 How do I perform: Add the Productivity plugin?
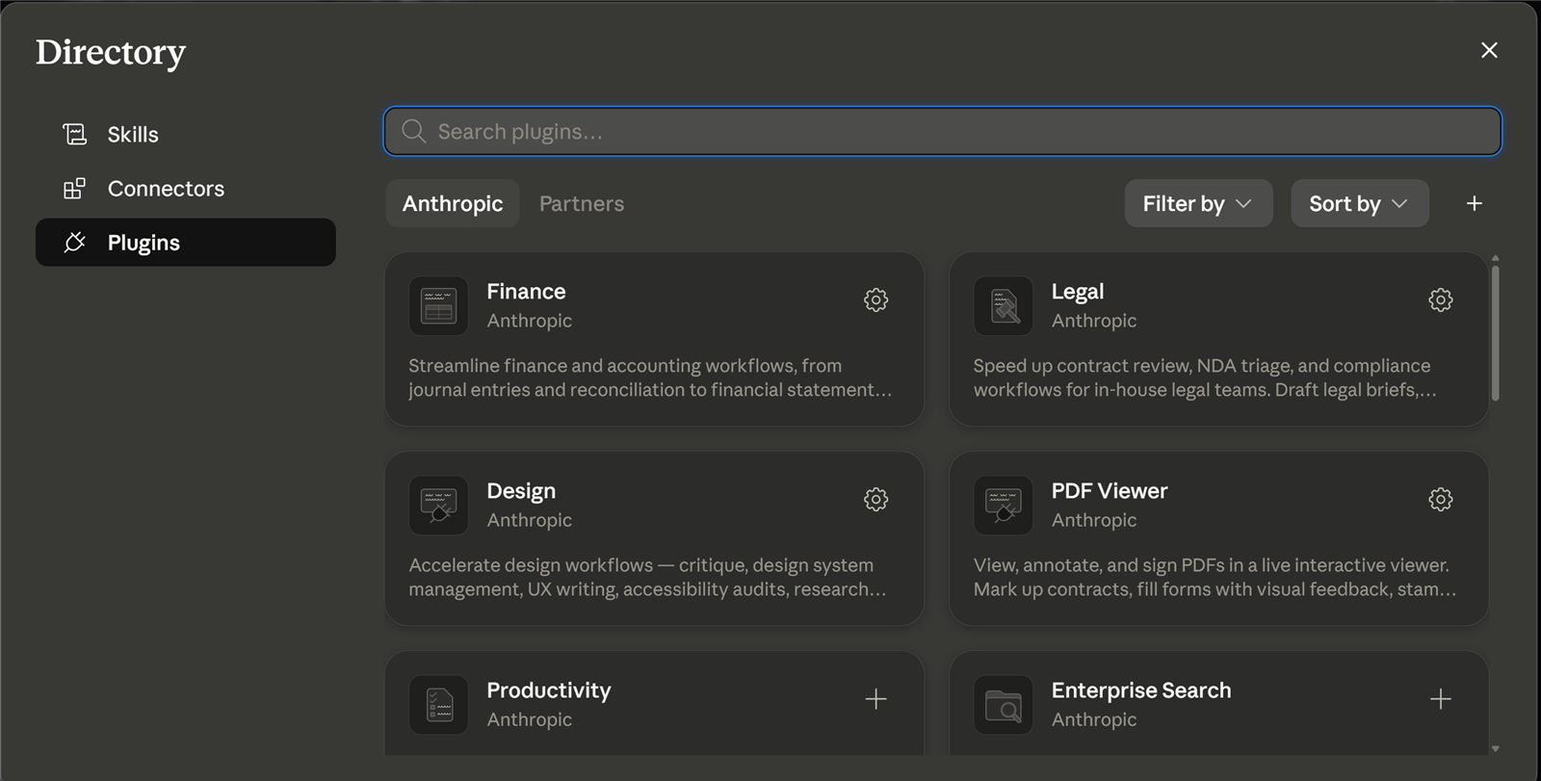875,698
